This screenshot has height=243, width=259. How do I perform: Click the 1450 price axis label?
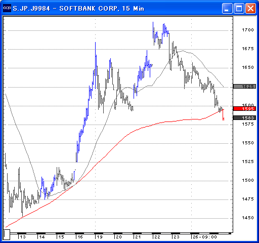click(x=248, y=218)
